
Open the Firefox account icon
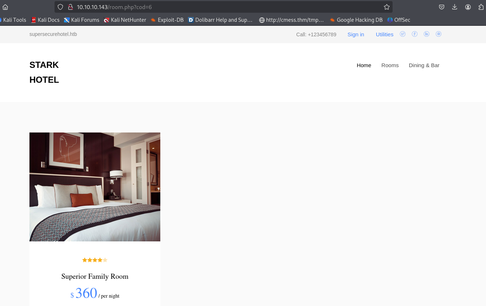click(468, 7)
